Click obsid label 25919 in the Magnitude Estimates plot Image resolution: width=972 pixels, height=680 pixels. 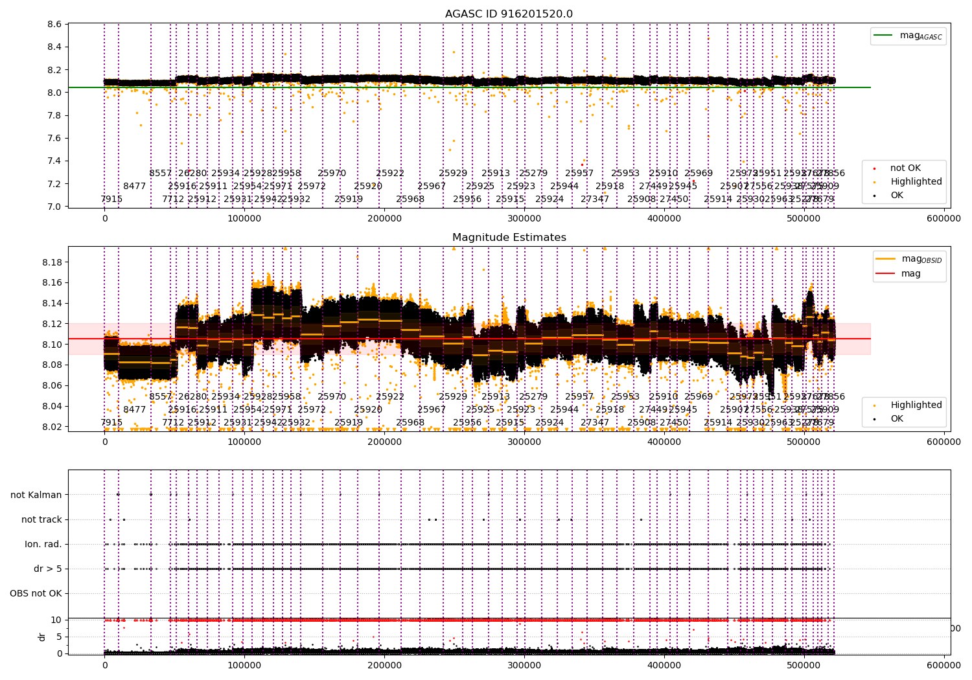point(349,422)
